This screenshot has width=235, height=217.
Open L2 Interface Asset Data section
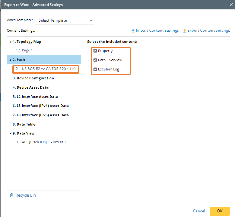click(35, 97)
